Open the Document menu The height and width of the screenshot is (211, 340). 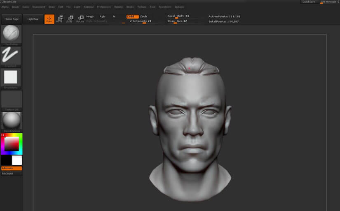[39, 7]
